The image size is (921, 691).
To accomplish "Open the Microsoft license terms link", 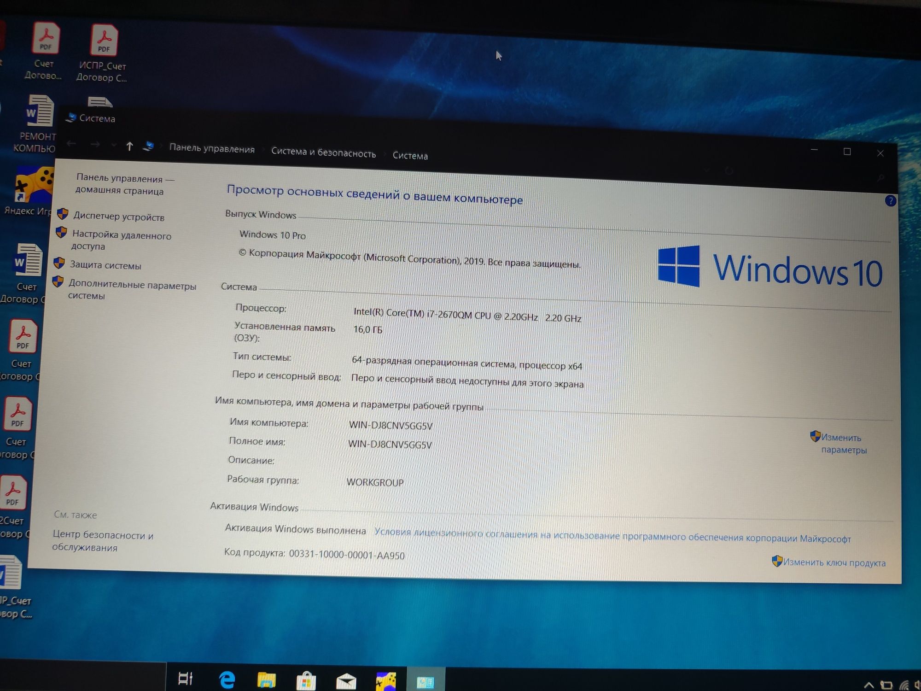I will [612, 535].
